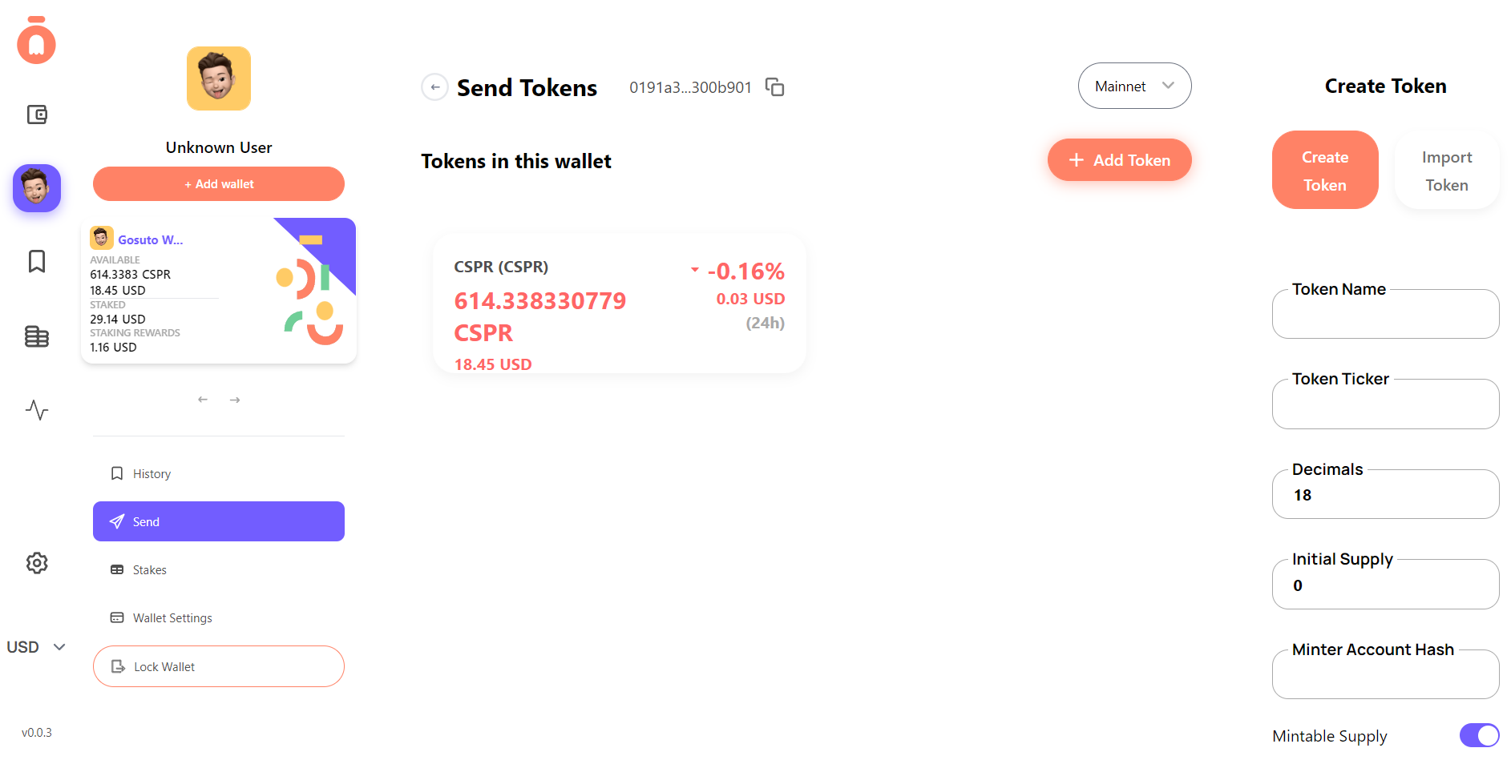Click the back arrow beside Send Tokens

point(434,86)
